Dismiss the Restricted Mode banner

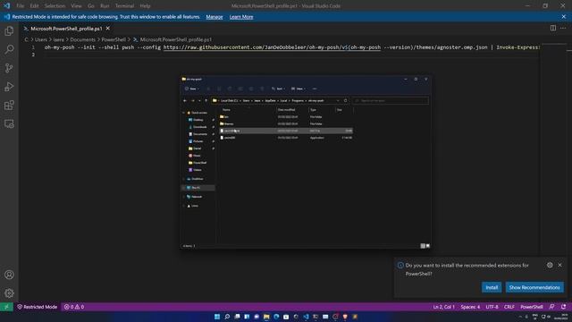coord(564,17)
